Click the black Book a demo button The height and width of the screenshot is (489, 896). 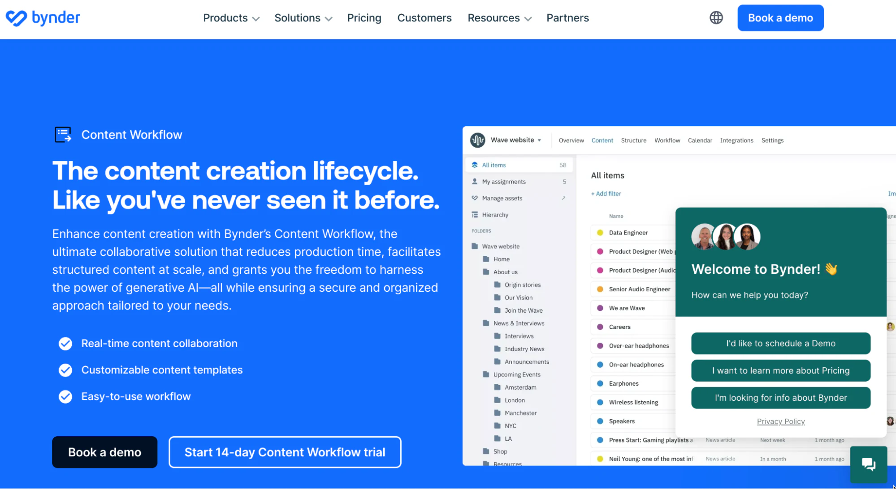pyautogui.click(x=104, y=452)
